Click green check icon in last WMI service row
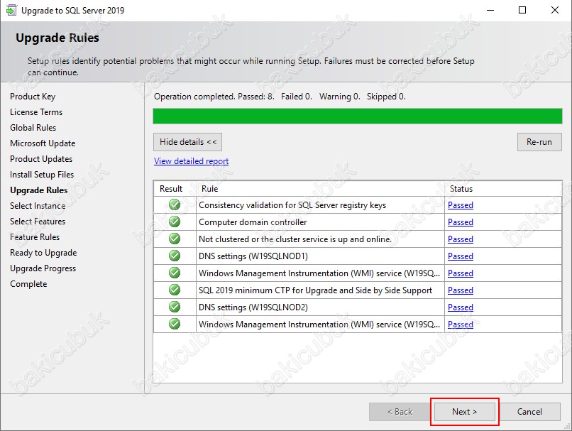 [x=175, y=324]
